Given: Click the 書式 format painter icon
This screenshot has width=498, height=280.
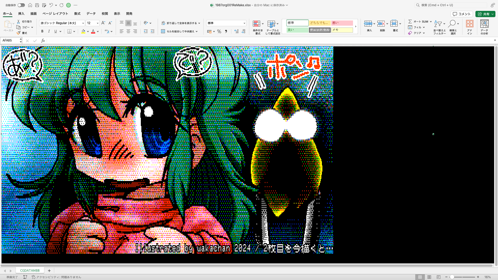Looking at the screenshot, I should (x=18, y=33).
